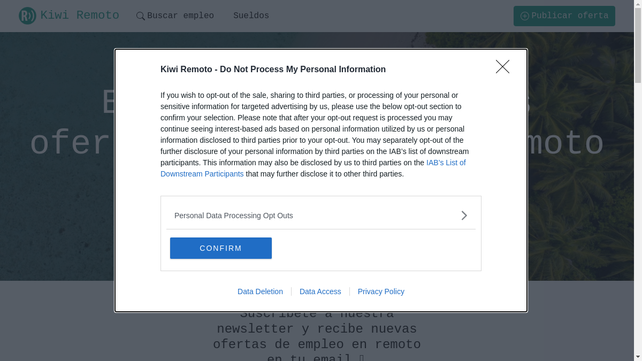Close the privacy dialog with the X
The height and width of the screenshot is (361, 642).
pos(502,67)
